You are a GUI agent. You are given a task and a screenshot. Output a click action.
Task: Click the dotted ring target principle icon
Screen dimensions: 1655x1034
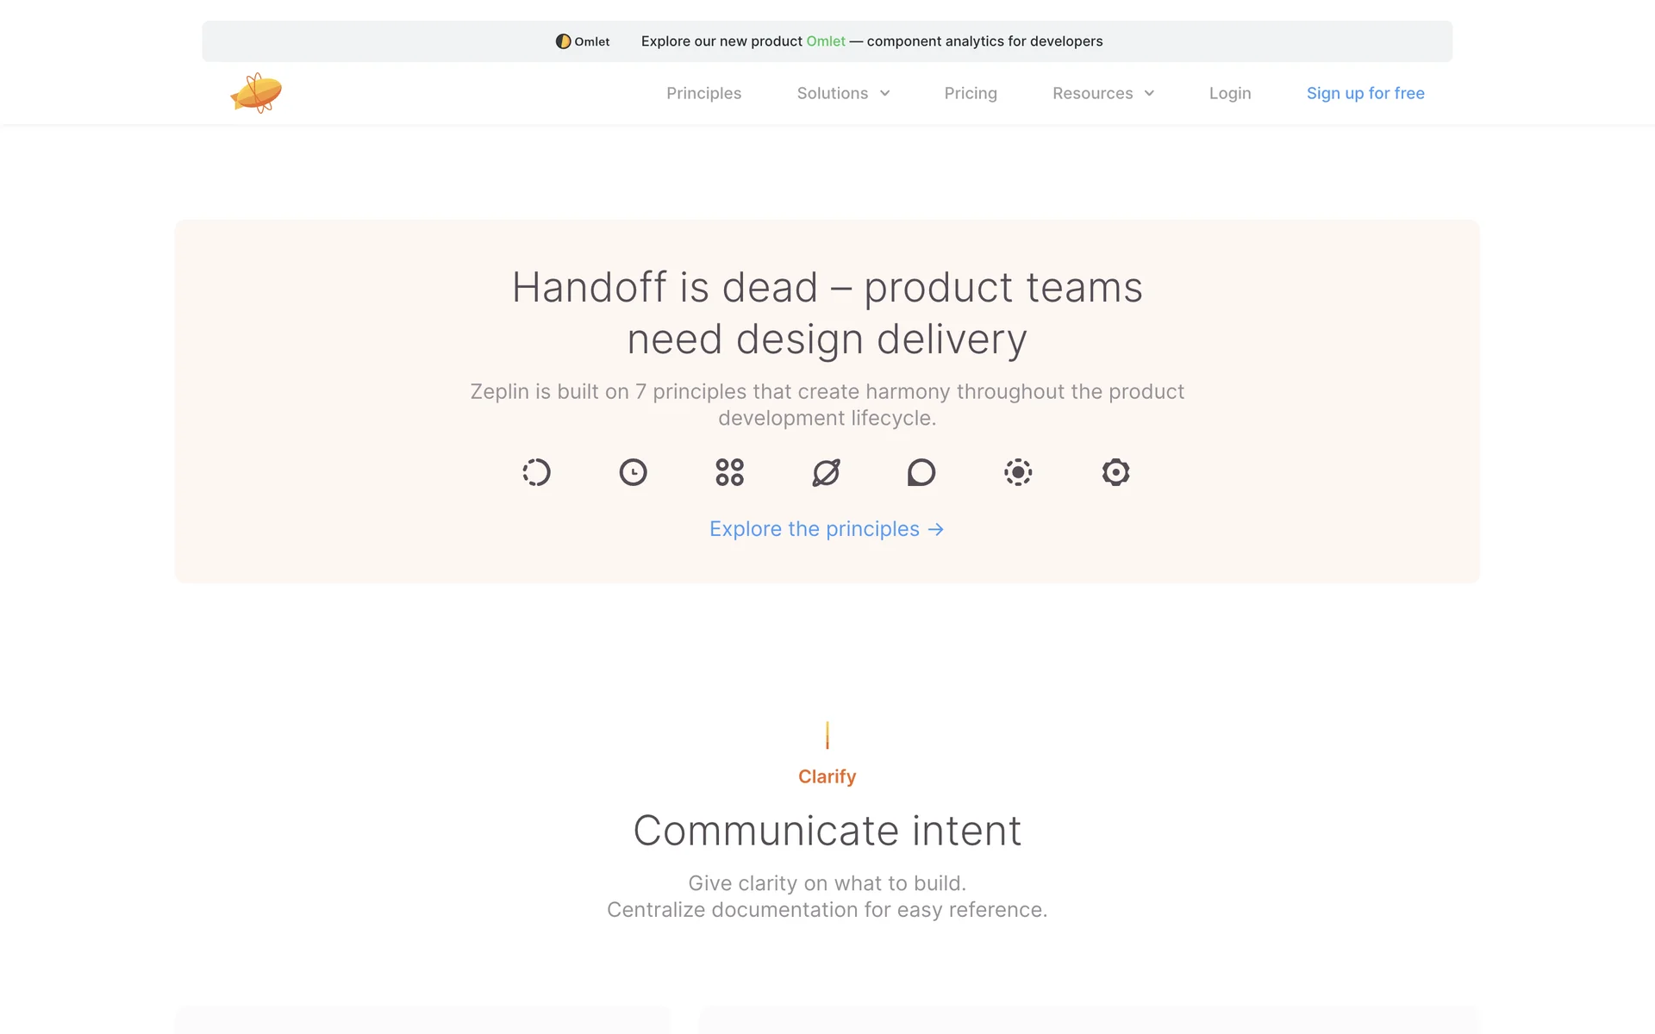pyautogui.click(x=1018, y=472)
